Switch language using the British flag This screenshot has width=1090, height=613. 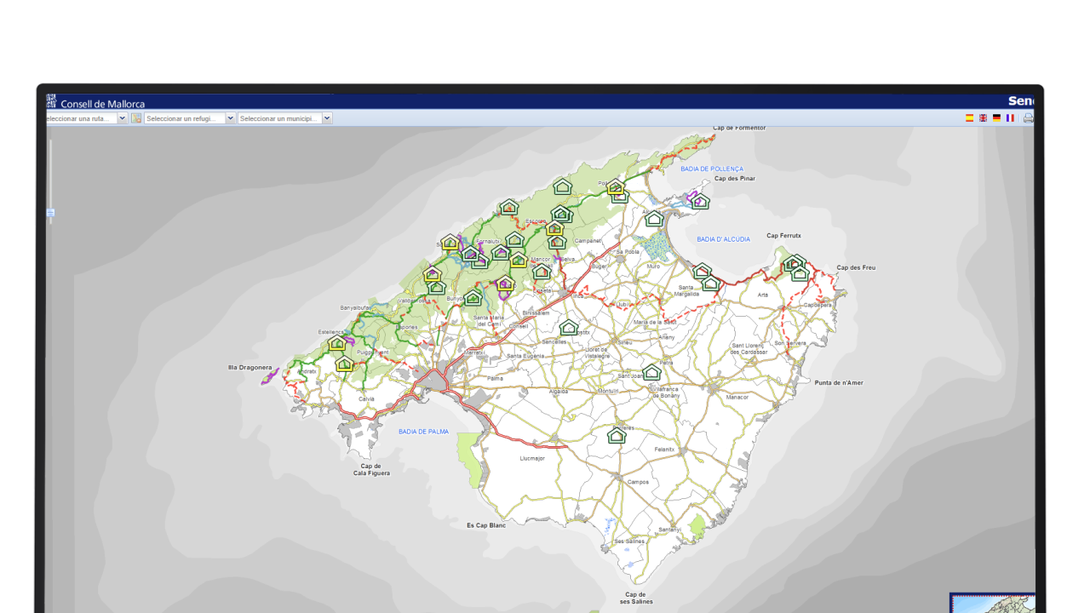tap(983, 118)
